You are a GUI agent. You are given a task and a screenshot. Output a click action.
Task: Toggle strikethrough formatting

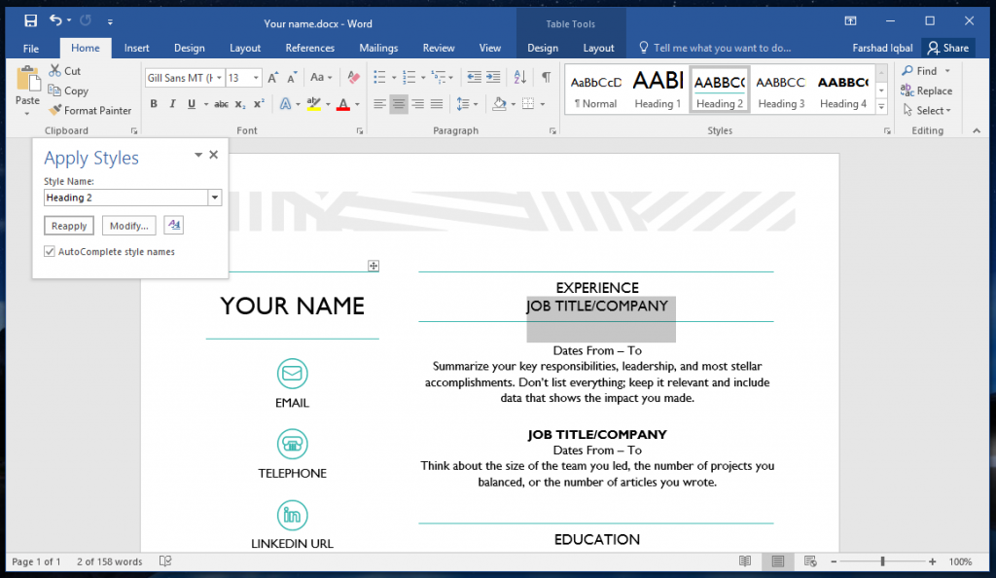(x=222, y=103)
